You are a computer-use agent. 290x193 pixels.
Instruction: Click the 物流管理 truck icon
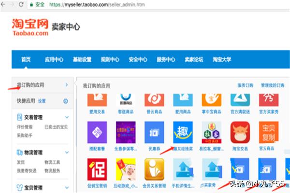point(20,152)
